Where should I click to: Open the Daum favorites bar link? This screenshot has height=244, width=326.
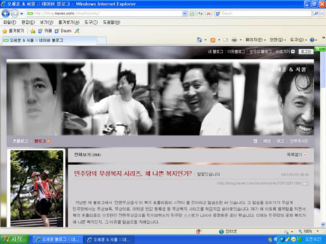point(63,31)
